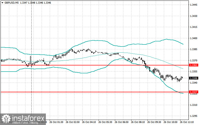
Task: Click the 26 Oct 05:30 time label
Action: [105, 122]
